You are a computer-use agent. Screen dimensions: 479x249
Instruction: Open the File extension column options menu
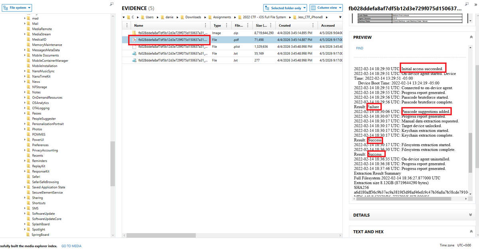coord(247,25)
